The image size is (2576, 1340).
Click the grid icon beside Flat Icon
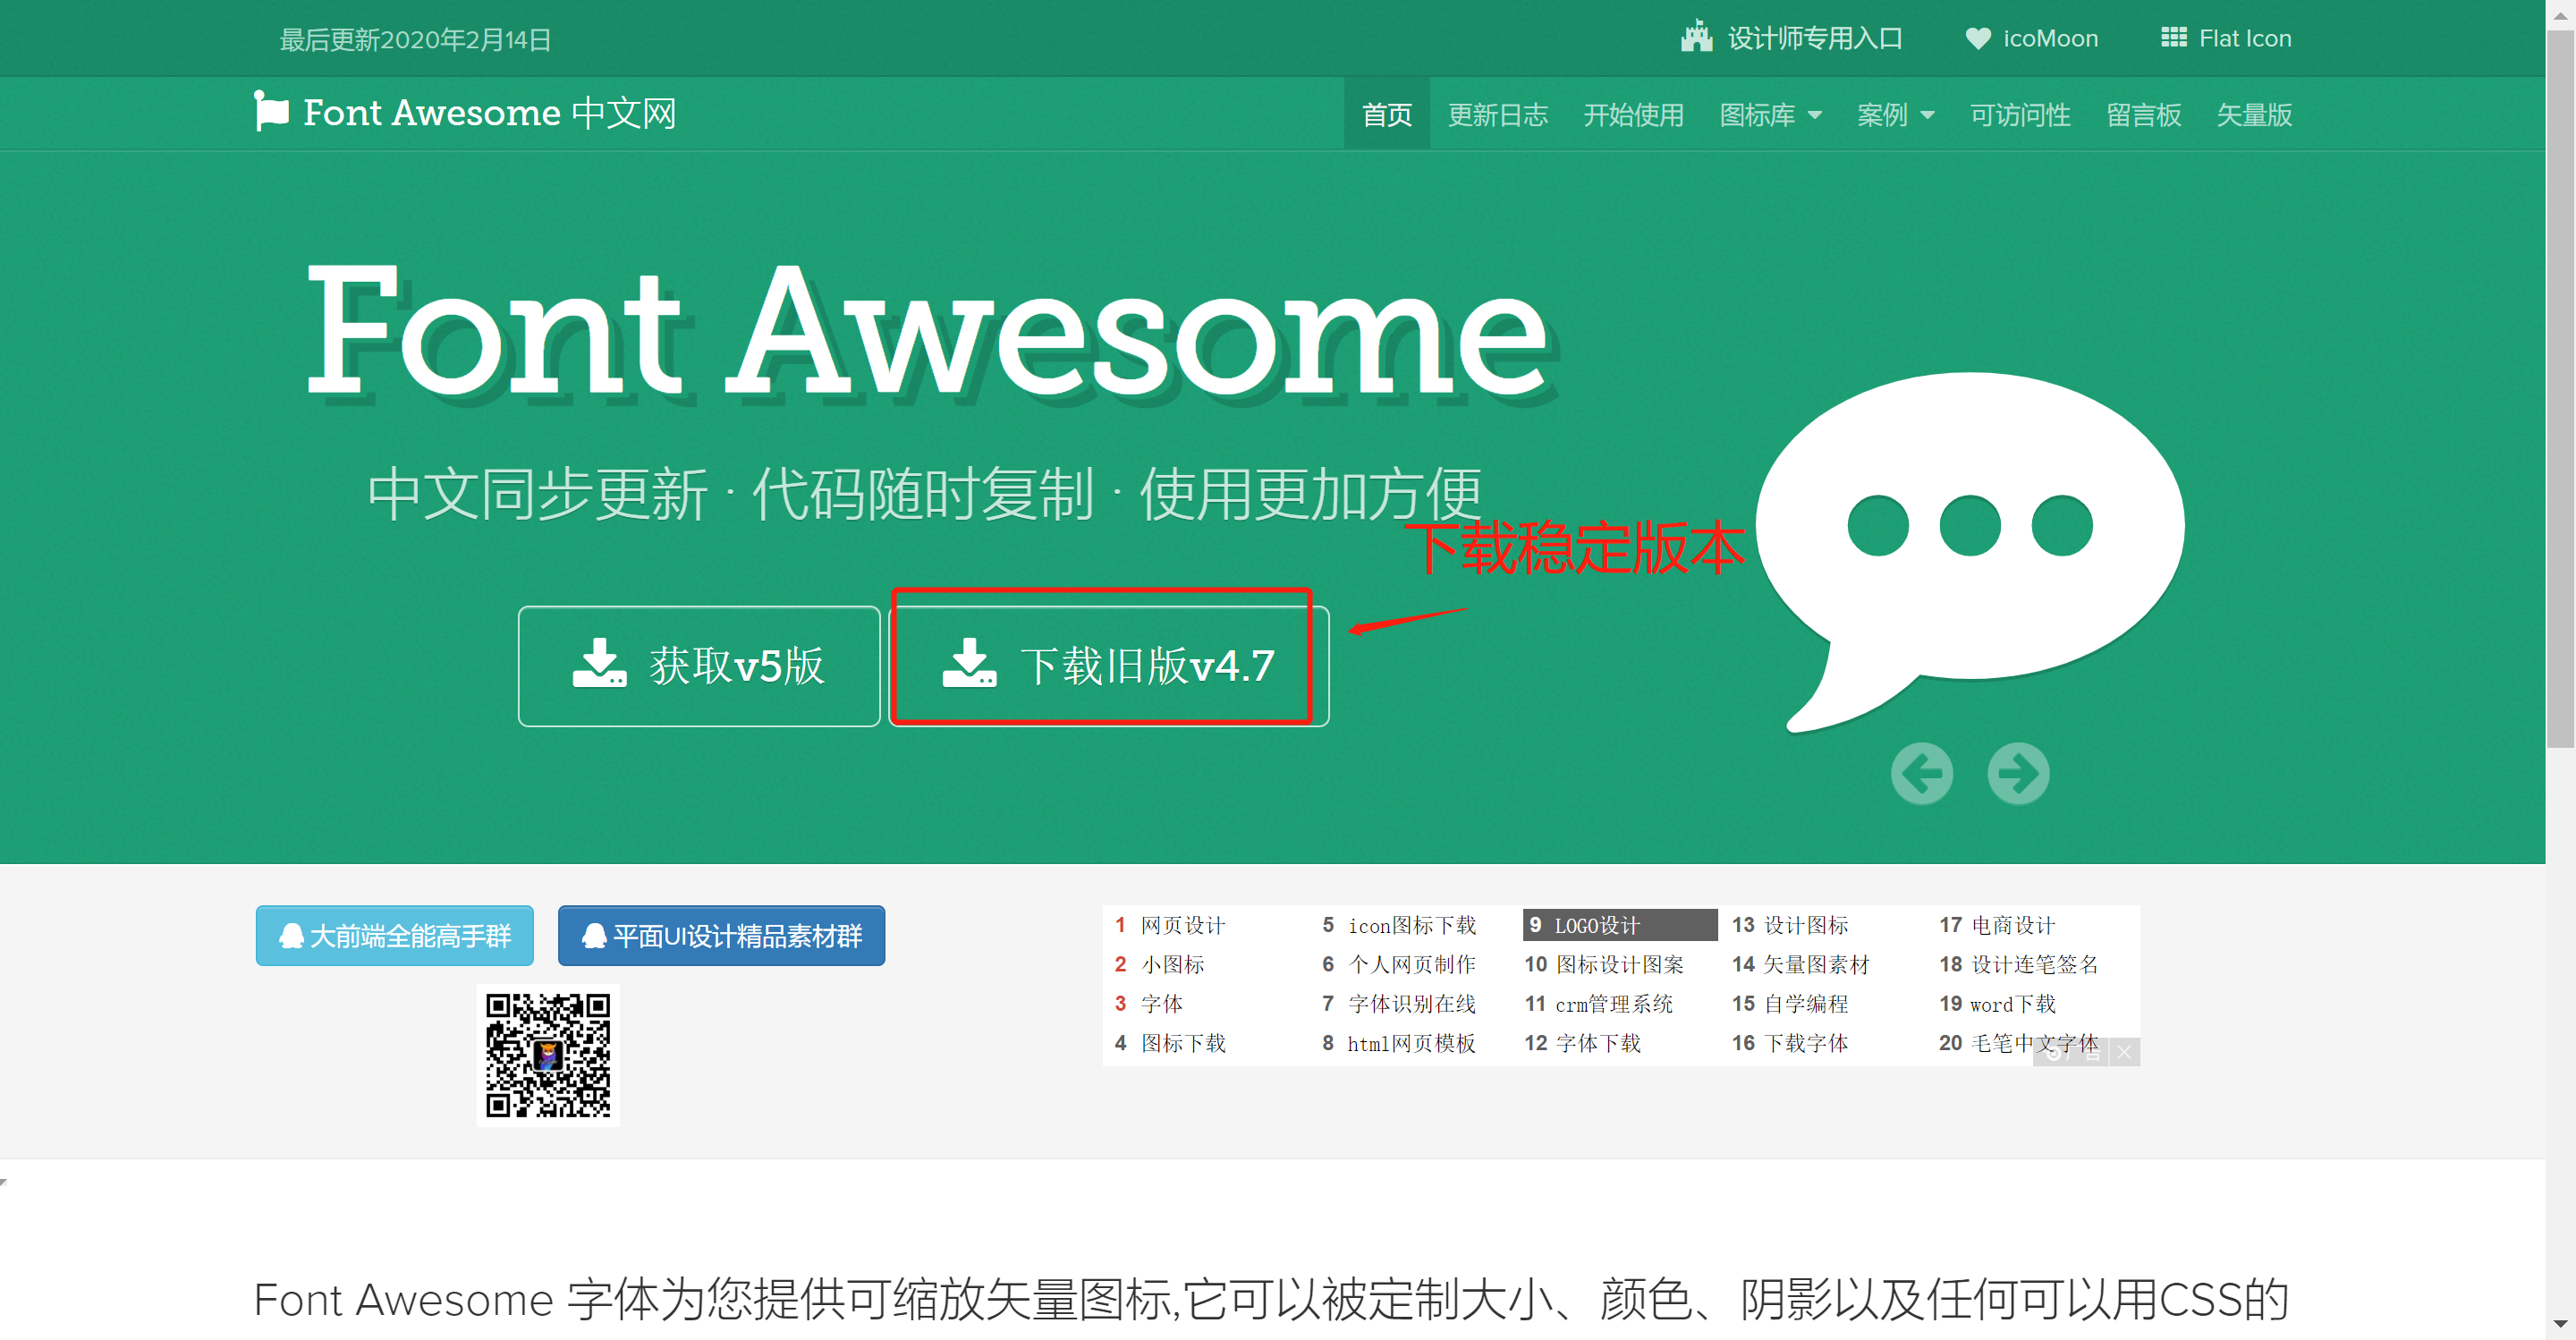tap(2173, 38)
